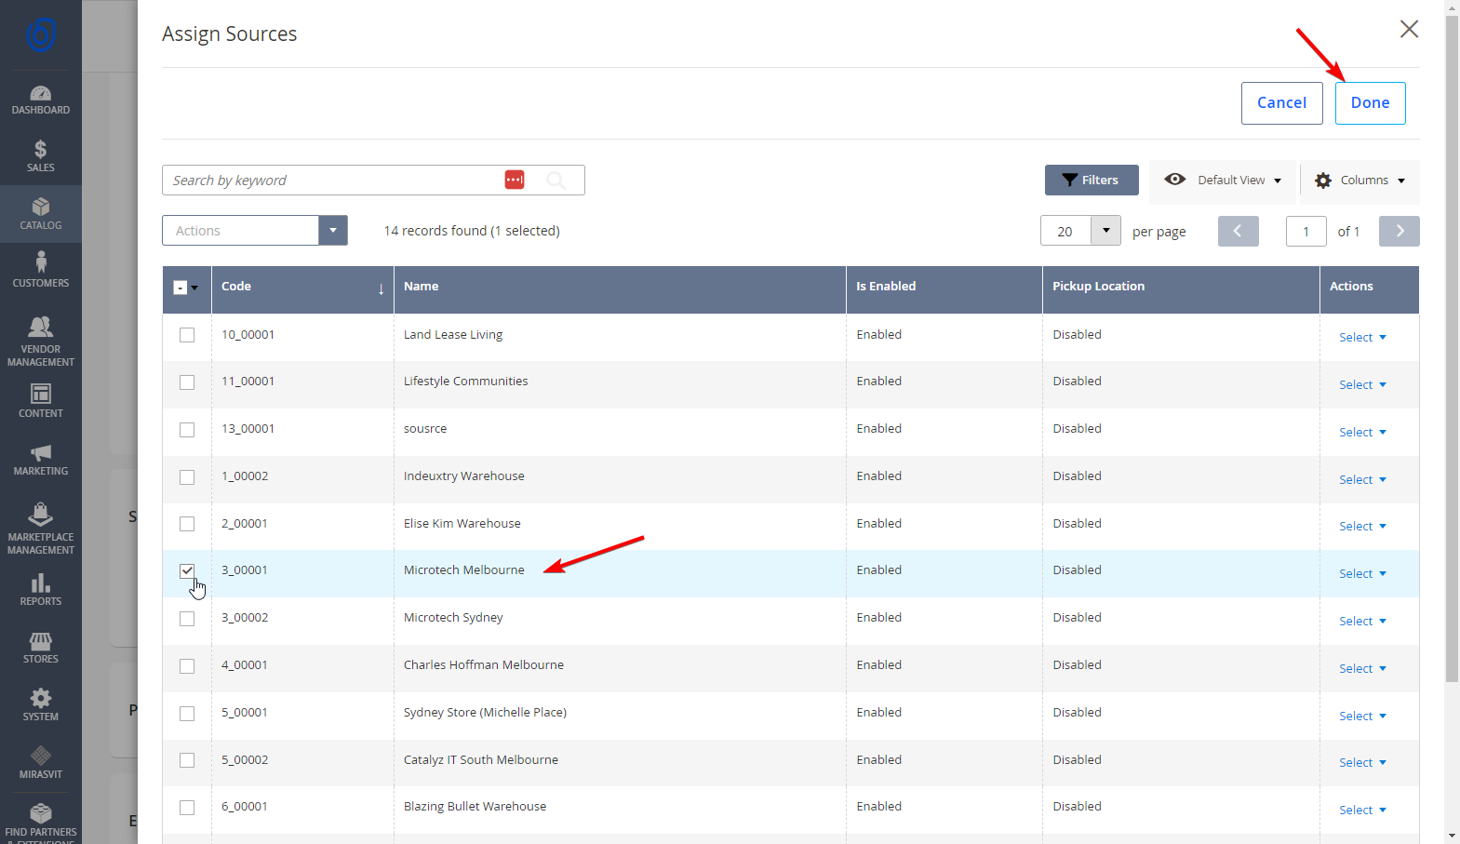Click the Magento logo at top

tap(41, 35)
